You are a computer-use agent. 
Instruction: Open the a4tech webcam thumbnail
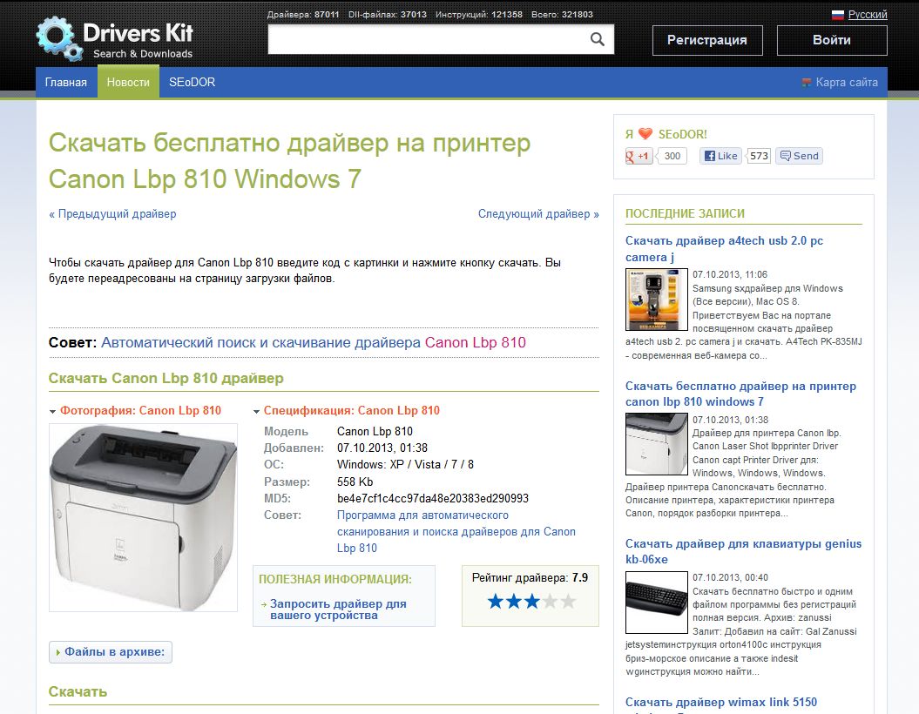tap(657, 300)
